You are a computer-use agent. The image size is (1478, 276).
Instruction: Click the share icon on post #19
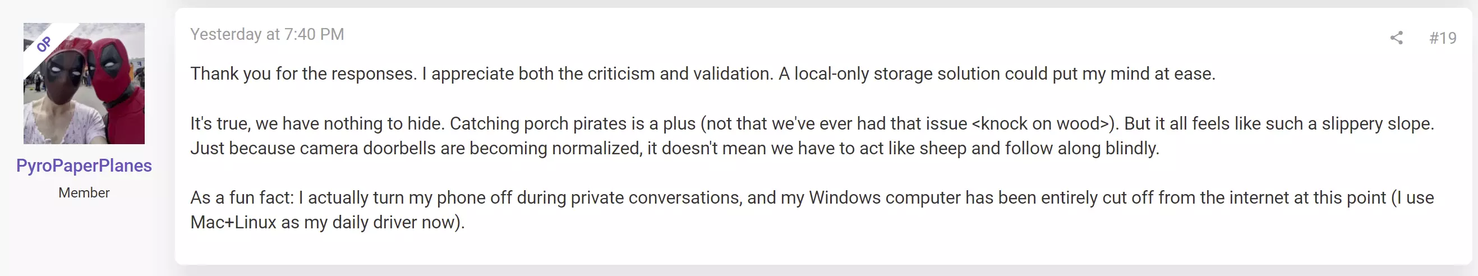(1397, 38)
